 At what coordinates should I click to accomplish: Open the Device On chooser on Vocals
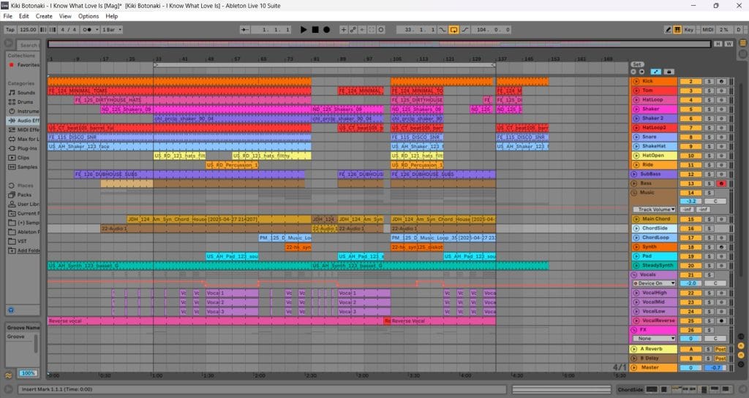click(653, 283)
